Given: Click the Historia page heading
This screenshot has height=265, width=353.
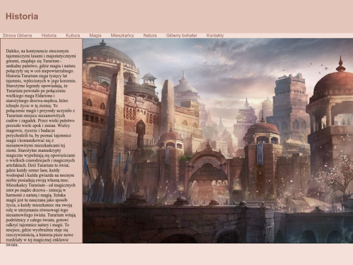Looking at the screenshot, I should click(x=22, y=16).
